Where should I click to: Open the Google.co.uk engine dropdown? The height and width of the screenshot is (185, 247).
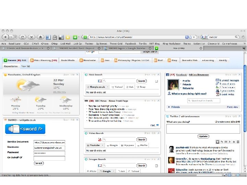[108, 87]
